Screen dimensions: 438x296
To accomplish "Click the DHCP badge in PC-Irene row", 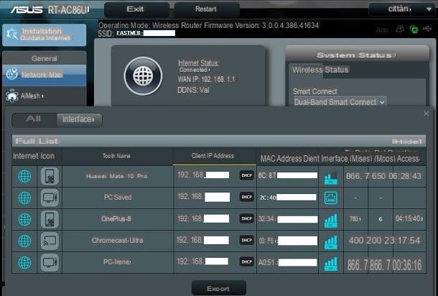I will point(247,262).
